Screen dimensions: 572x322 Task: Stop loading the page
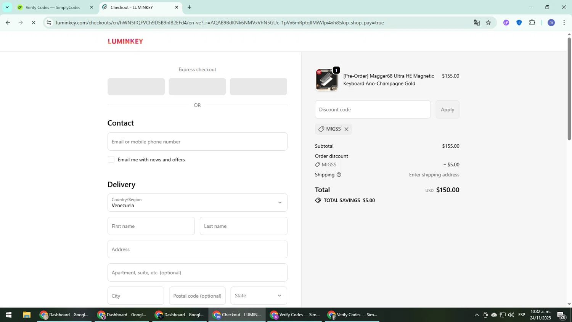tap(34, 23)
